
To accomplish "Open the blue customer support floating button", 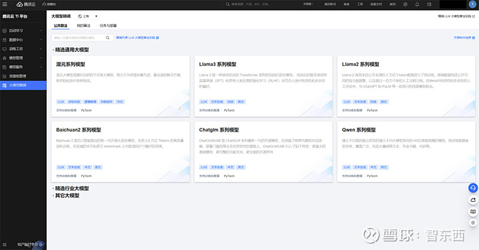I will (472, 188).
